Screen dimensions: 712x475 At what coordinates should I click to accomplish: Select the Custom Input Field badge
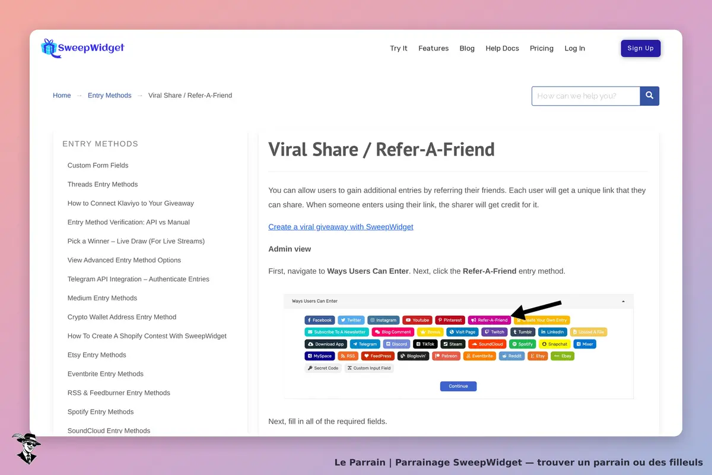(x=369, y=368)
